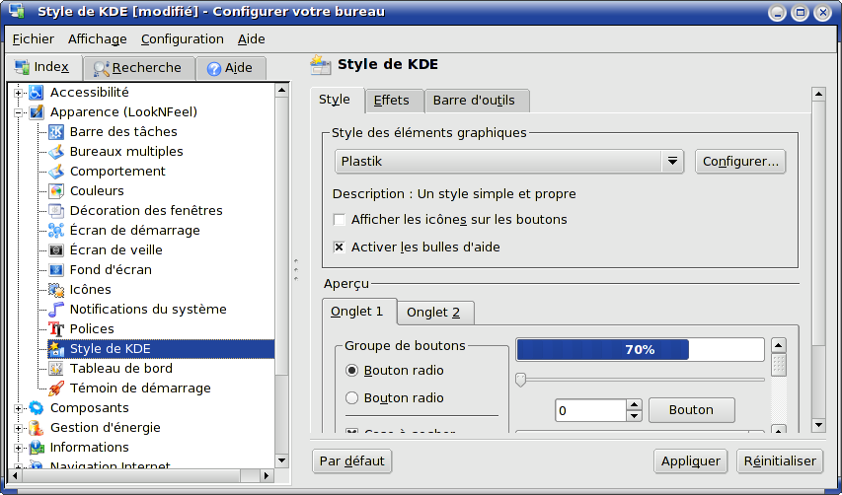Click the Tableau de bord icon
This screenshot has width=842, height=495.
[56, 369]
